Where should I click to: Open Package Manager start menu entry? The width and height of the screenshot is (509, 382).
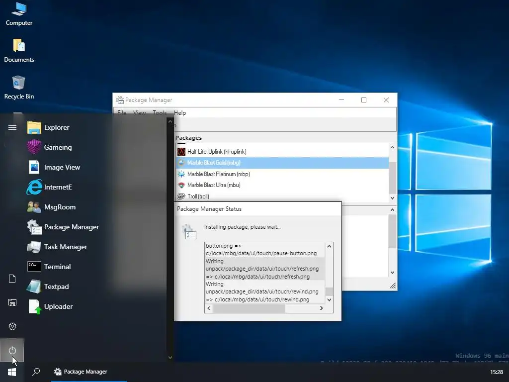pos(64,227)
